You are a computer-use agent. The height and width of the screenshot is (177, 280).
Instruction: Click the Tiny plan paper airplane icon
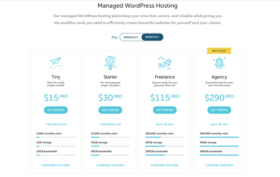[x=56, y=63]
